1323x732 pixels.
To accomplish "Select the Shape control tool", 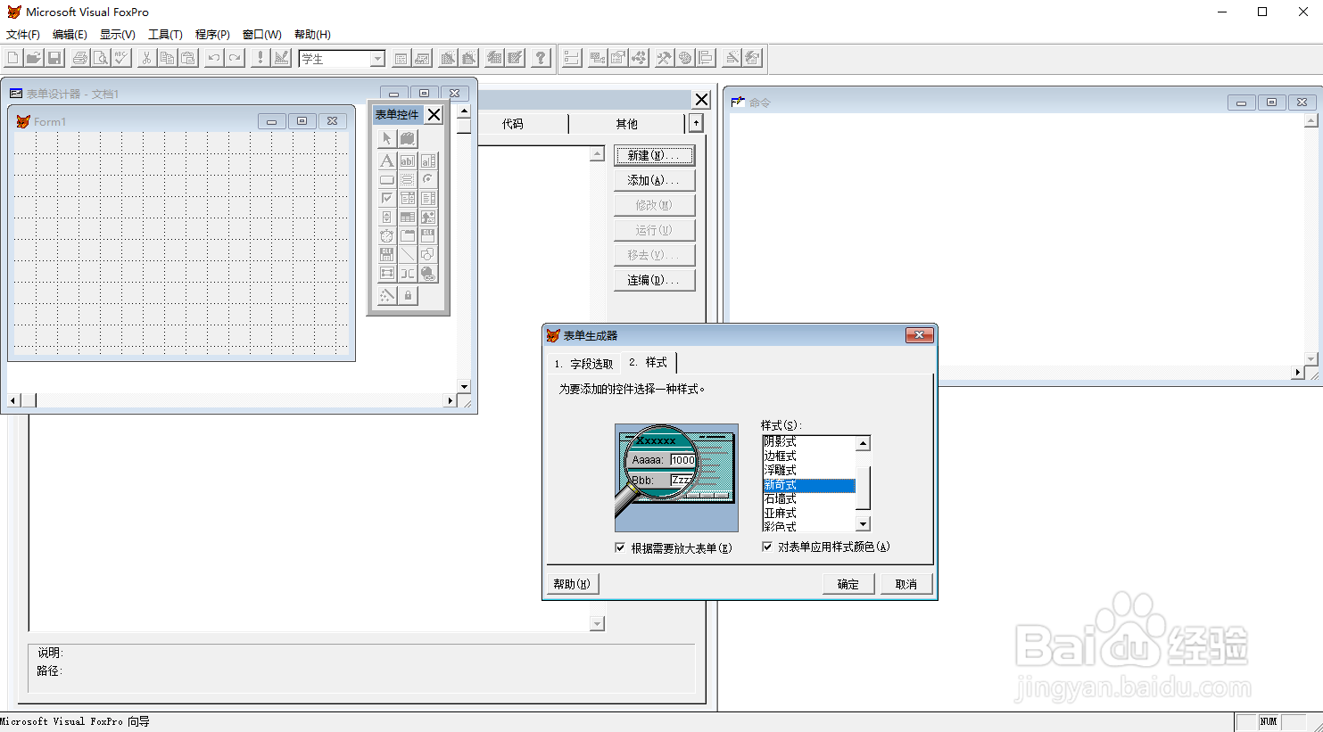I will point(428,254).
